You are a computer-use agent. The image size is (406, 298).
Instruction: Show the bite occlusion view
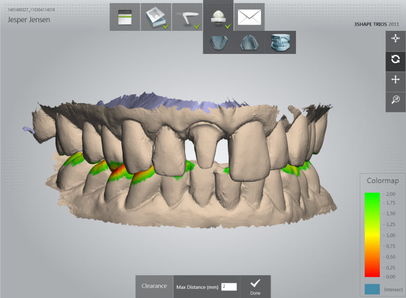[281, 42]
